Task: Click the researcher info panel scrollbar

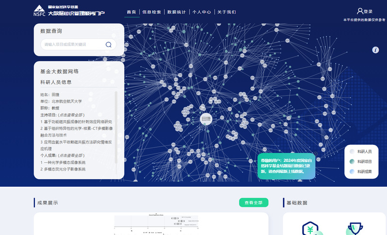Action: pos(116,126)
